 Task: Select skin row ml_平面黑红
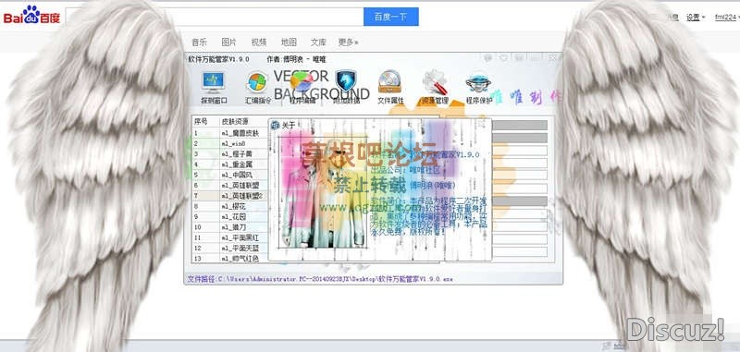(x=230, y=237)
